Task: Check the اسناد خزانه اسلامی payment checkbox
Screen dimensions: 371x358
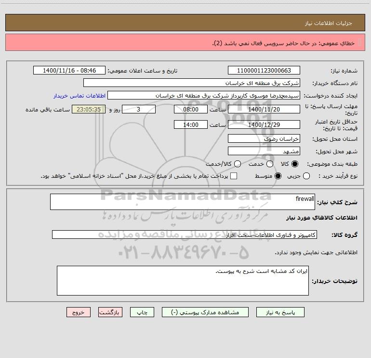Action: 234,176
